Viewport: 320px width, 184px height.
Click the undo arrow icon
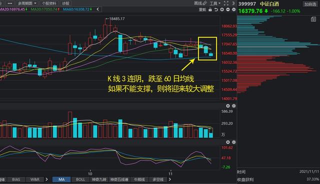click(x=216, y=9)
